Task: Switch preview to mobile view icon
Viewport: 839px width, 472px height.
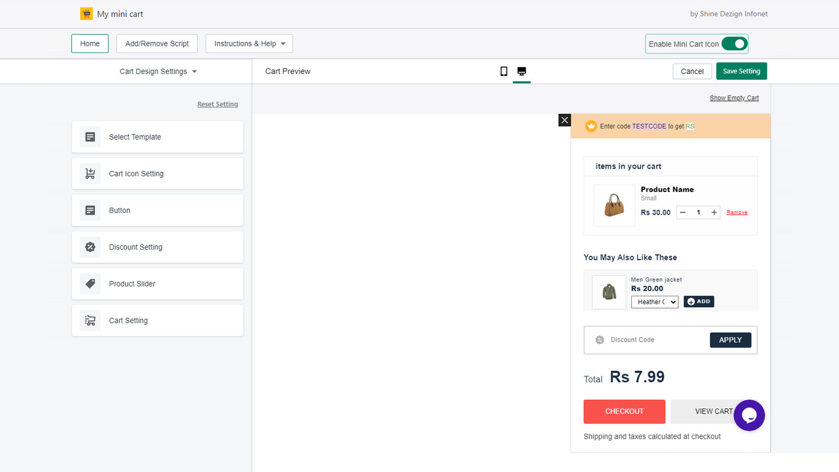Action: (x=503, y=71)
